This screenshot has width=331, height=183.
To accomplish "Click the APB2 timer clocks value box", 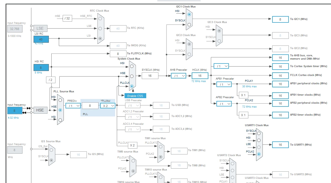I will 280,115.
